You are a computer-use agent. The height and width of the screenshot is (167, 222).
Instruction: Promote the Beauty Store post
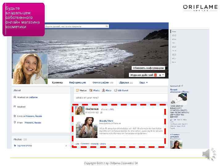coord(95,144)
